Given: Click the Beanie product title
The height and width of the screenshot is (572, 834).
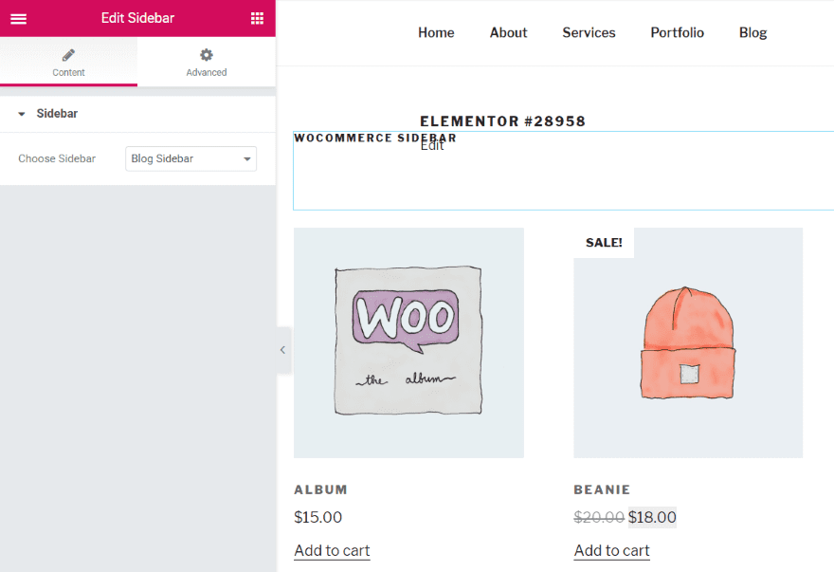Looking at the screenshot, I should pos(602,489).
